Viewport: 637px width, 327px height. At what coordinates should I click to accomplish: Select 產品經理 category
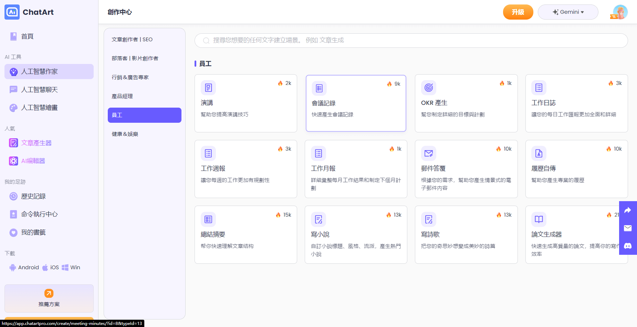(x=144, y=96)
